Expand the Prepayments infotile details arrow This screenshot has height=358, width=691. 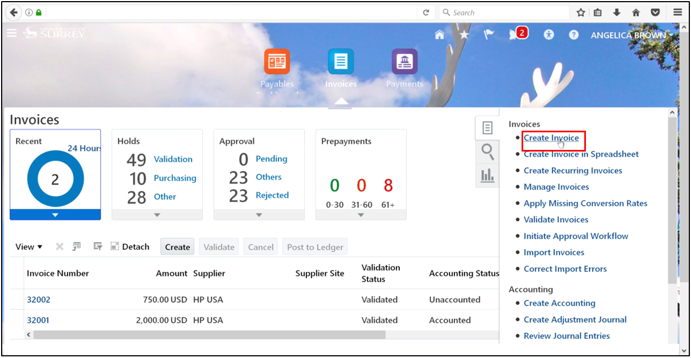(x=360, y=214)
